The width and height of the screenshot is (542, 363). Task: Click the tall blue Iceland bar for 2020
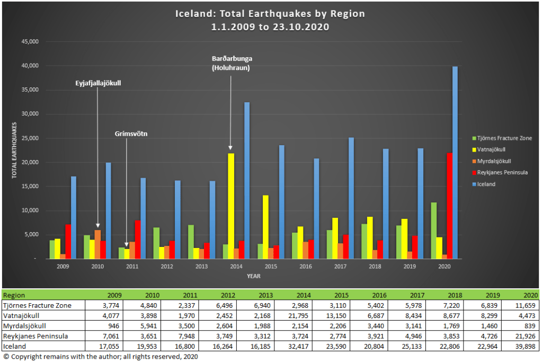click(455, 162)
